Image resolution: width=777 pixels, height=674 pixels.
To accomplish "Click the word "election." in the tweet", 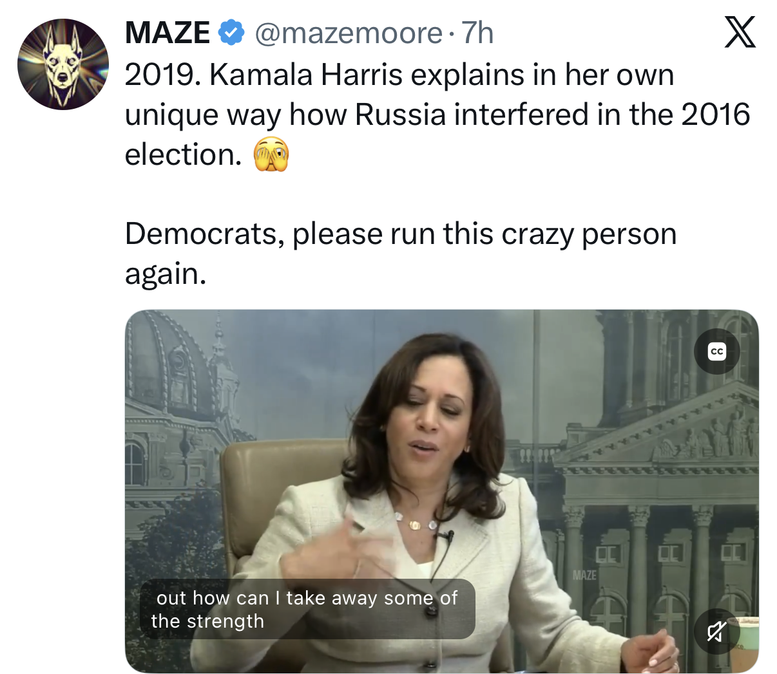I will [x=182, y=155].
